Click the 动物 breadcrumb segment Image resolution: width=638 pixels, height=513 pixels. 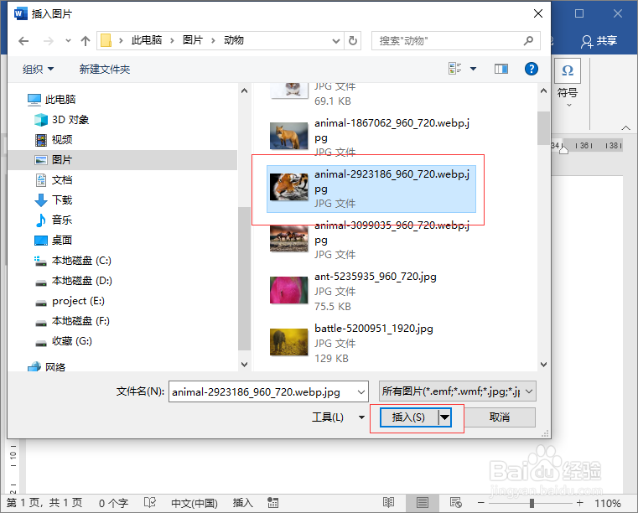click(x=234, y=40)
